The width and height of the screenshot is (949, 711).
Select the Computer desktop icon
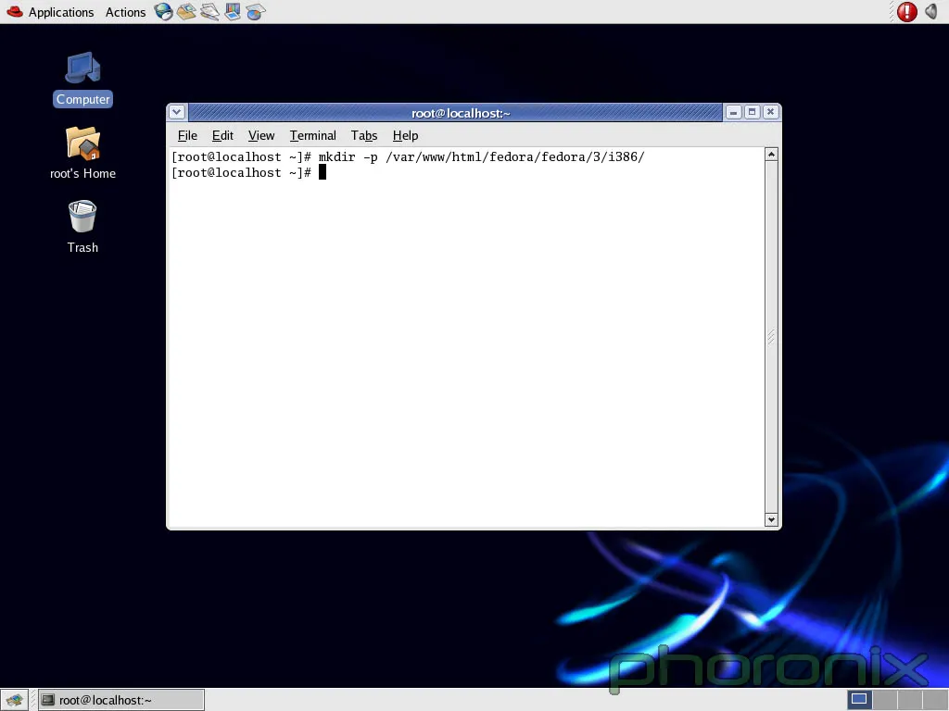tap(82, 80)
